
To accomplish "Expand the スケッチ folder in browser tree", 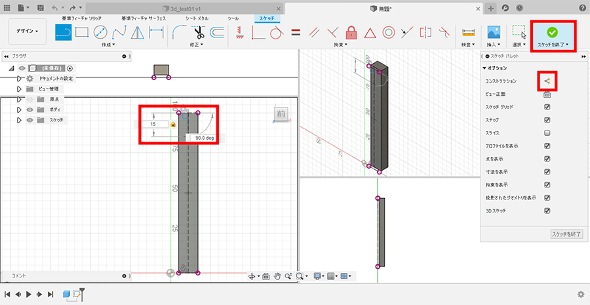I will (20, 120).
